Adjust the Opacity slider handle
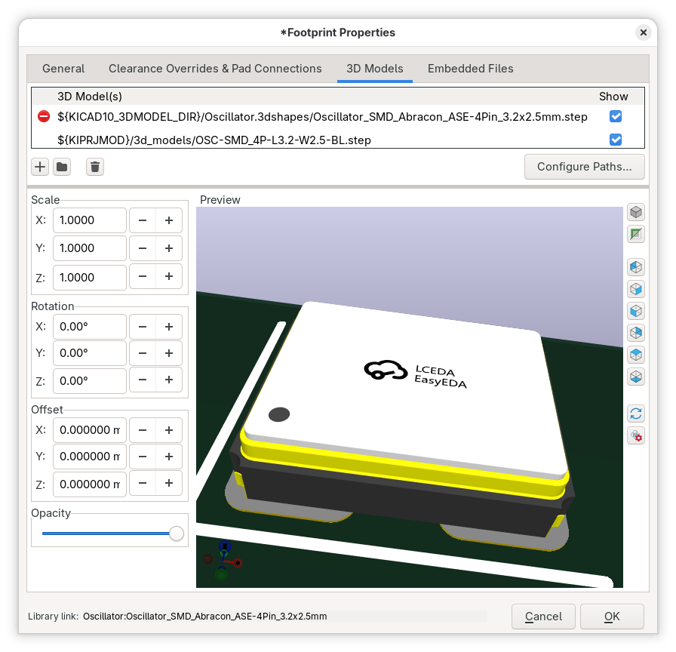Viewport: 676px width, 652px height. click(x=177, y=534)
